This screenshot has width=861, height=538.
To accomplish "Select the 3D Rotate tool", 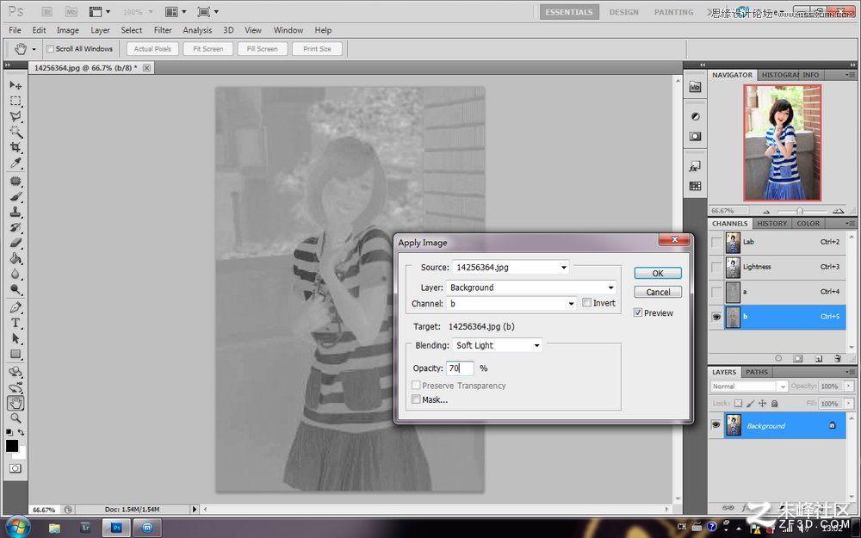I will point(15,372).
